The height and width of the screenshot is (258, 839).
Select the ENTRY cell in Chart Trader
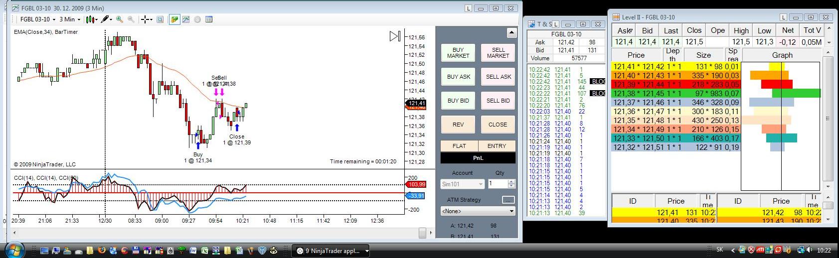point(497,146)
